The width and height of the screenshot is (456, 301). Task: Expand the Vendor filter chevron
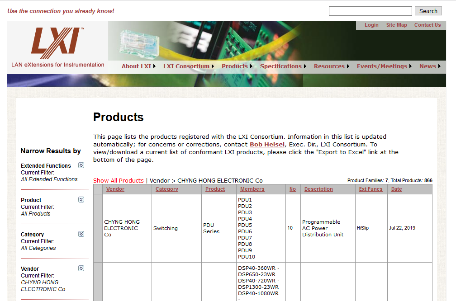pos(81,268)
